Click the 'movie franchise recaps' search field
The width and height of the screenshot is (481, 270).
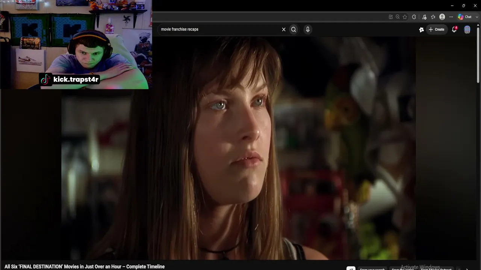point(220,29)
